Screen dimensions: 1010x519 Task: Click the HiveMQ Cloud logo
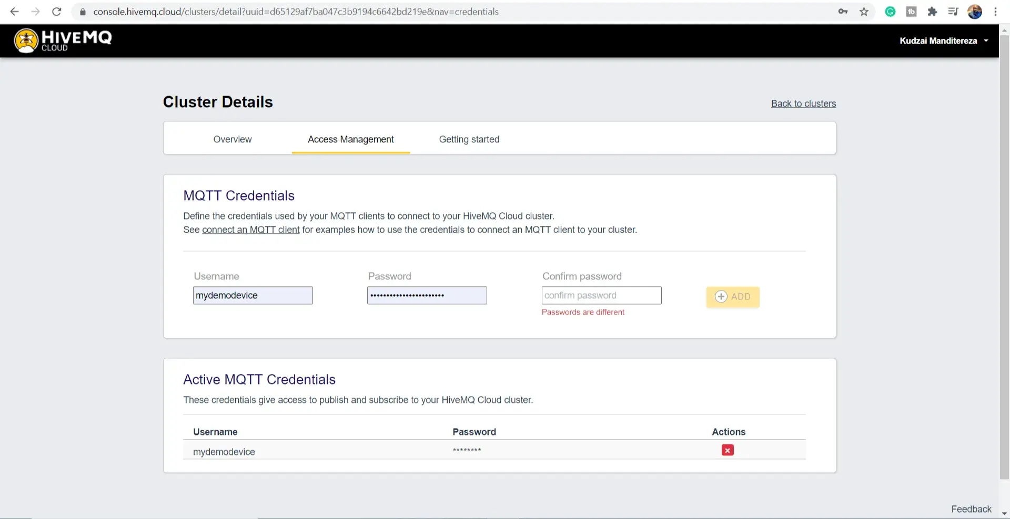click(63, 40)
